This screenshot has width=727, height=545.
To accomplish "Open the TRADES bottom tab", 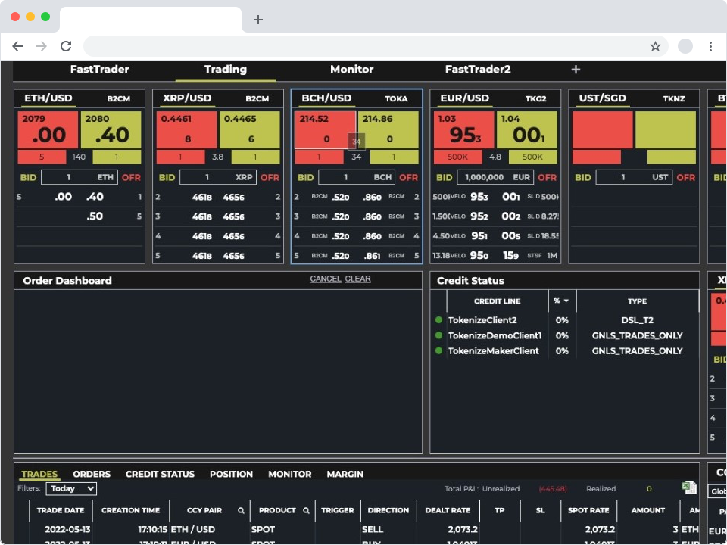I will (x=39, y=474).
